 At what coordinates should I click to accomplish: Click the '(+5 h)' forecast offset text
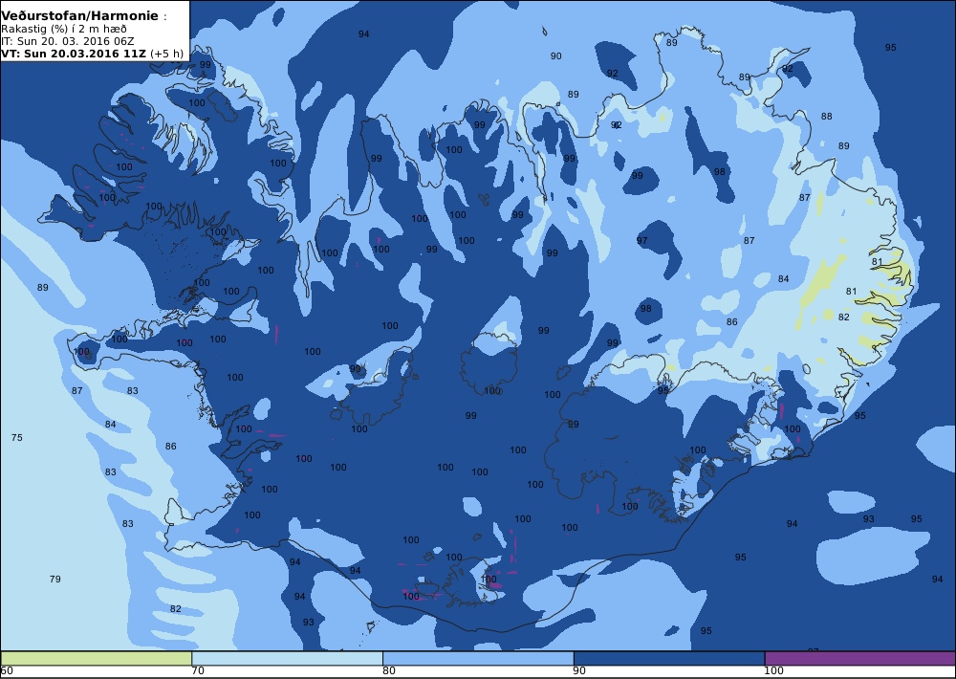166,54
